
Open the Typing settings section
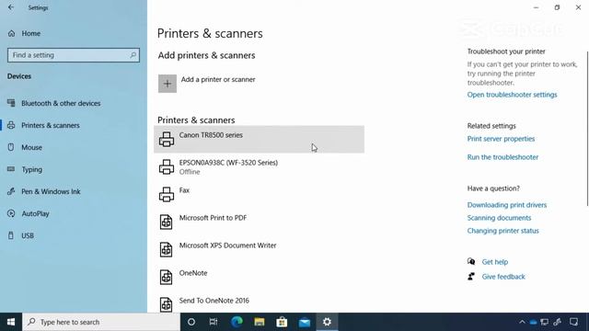[x=31, y=169]
